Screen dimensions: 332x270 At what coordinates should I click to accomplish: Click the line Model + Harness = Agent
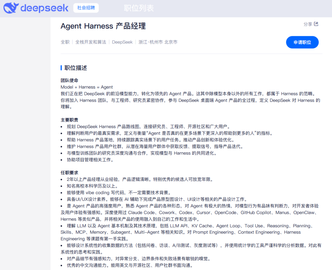87,87
